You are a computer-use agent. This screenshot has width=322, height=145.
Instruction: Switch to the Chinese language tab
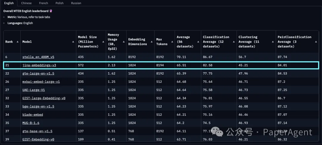26,3
